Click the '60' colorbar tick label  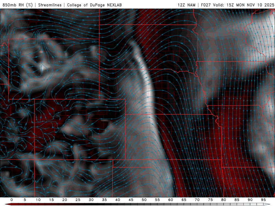point(170,200)
